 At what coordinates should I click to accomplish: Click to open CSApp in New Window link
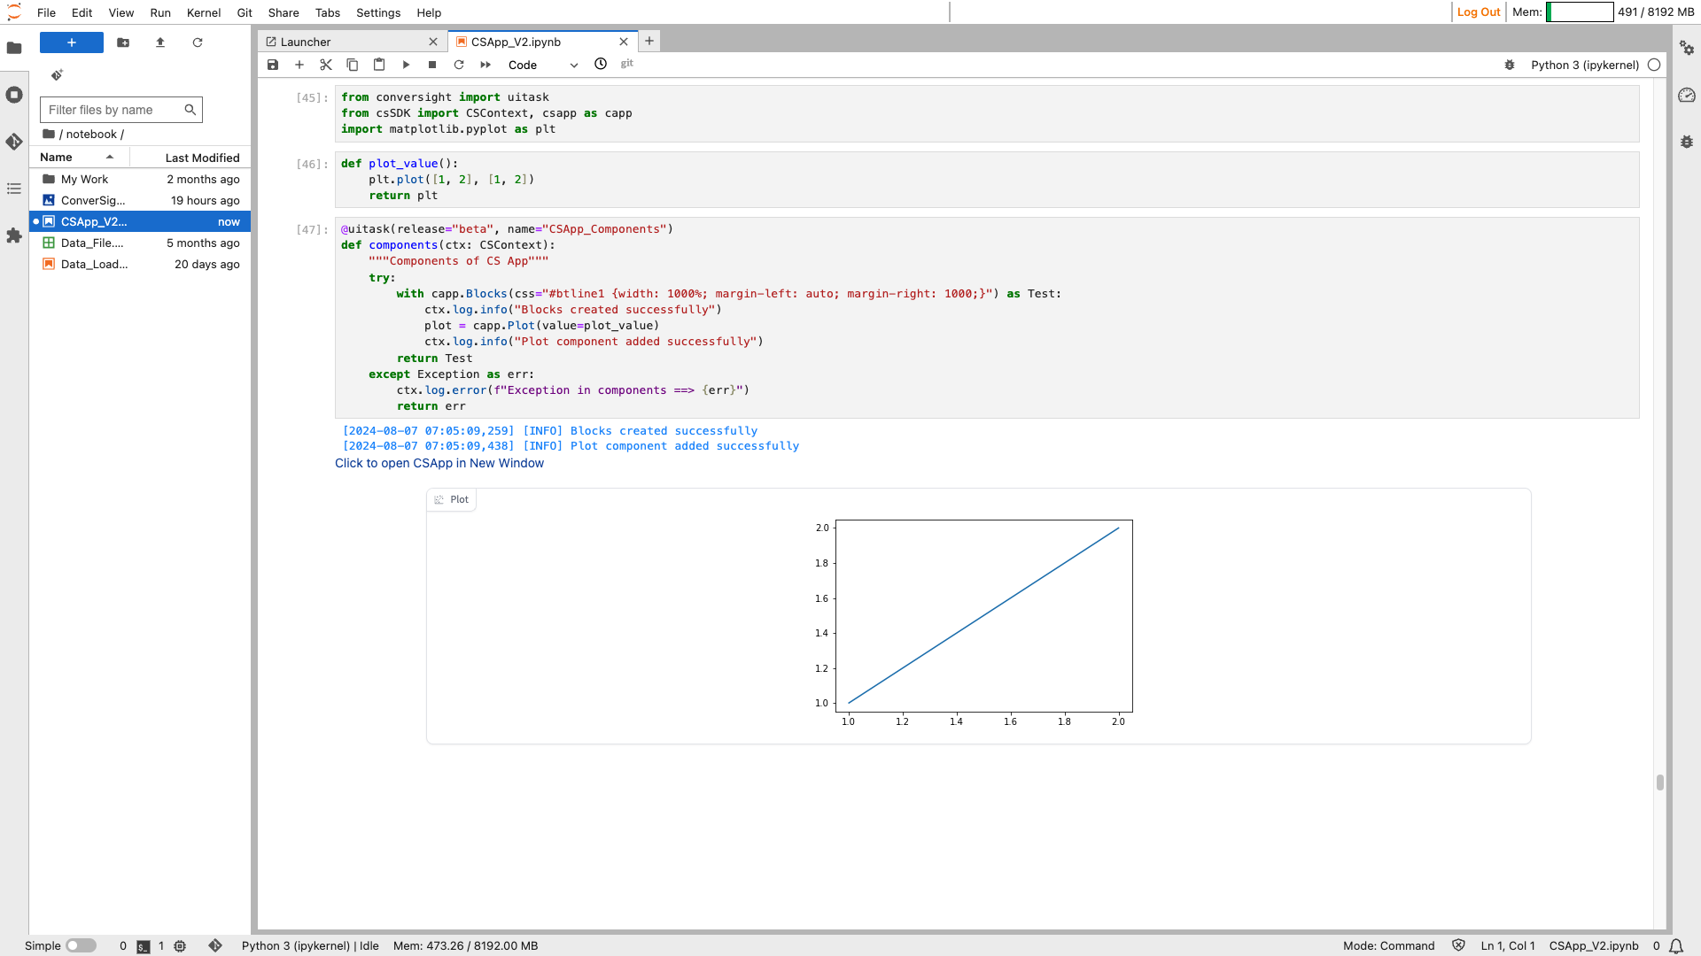[439, 463]
